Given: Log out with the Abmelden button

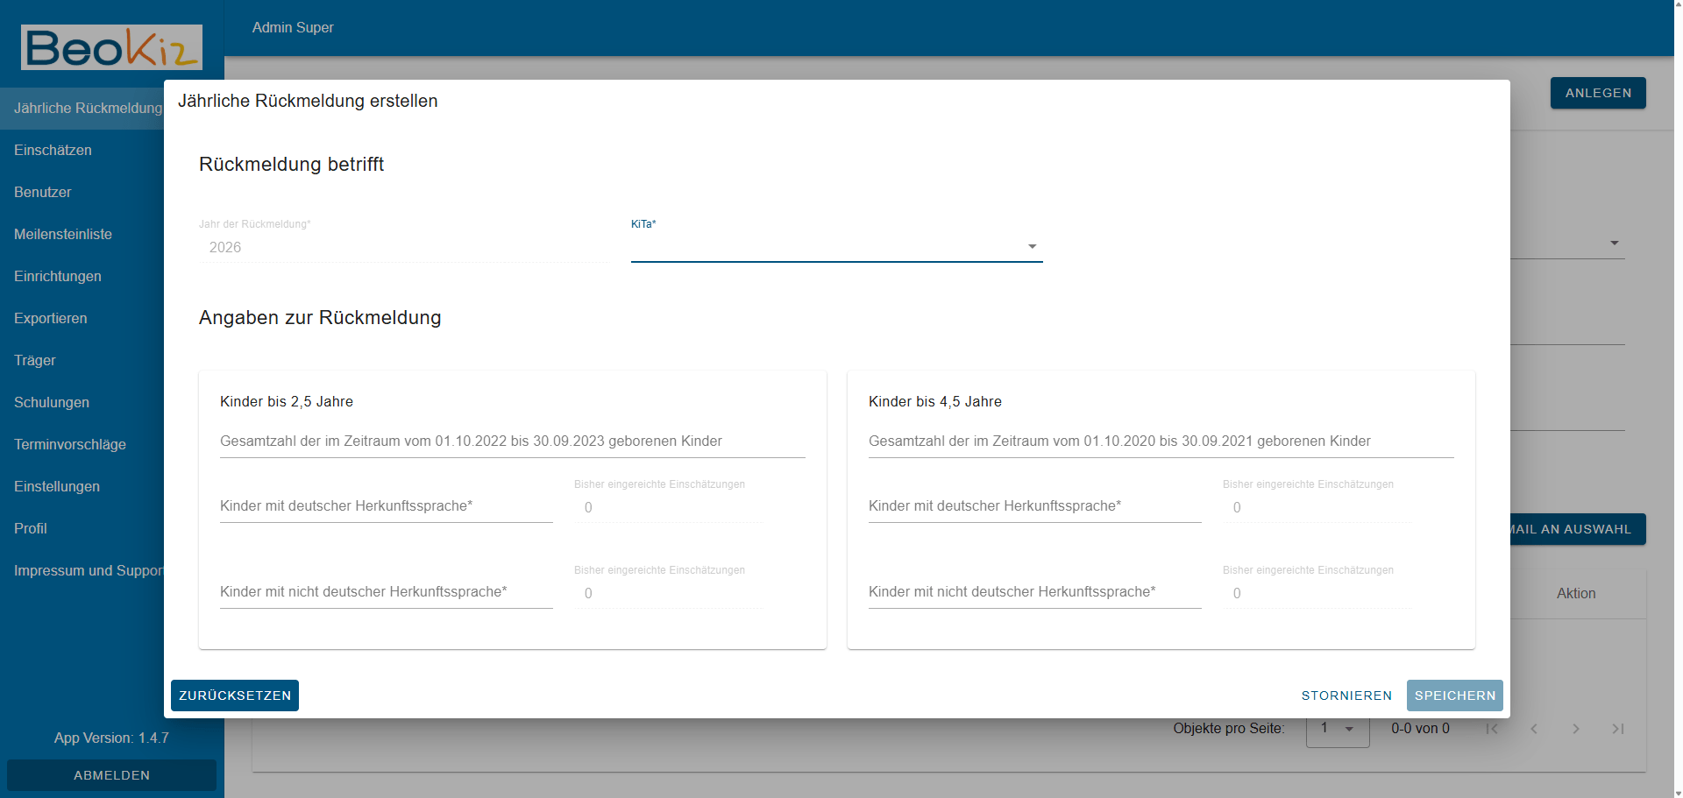Looking at the screenshot, I should 111,775.
